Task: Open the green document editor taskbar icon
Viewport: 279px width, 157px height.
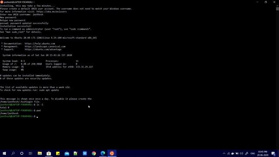Action: [x=75, y=153]
